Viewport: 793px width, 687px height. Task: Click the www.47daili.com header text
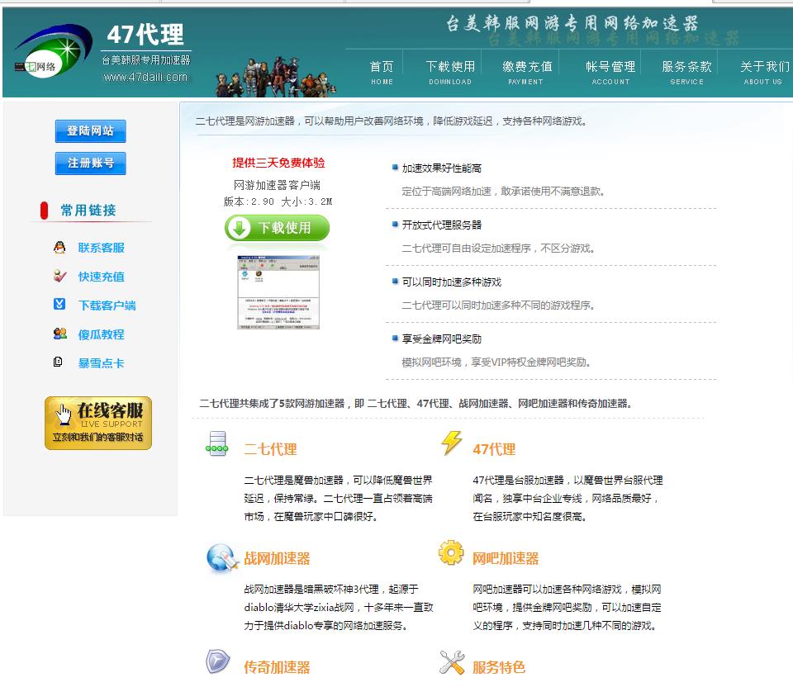145,78
